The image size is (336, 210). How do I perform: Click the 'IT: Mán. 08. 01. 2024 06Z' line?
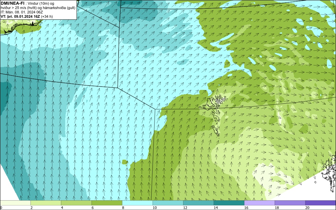click(x=22, y=12)
